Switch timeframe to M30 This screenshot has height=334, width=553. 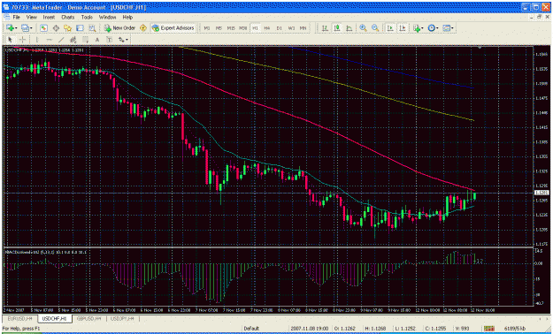pos(243,28)
